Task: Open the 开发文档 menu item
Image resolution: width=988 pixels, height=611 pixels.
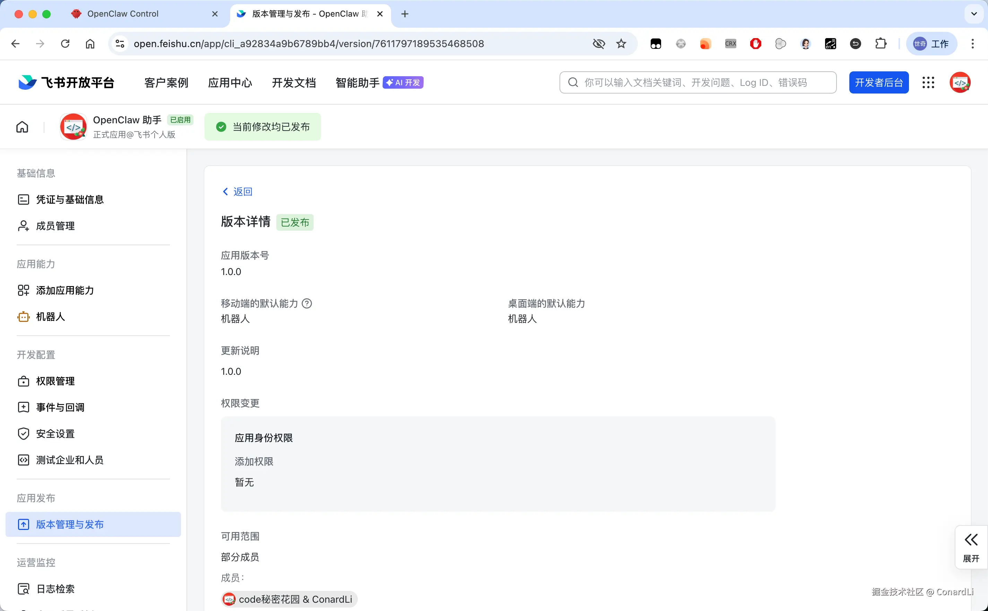Action: pyautogui.click(x=294, y=82)
